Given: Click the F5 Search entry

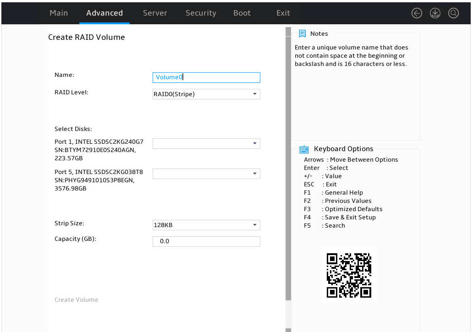Looking at the screenshot, I should tap(324, 225).
